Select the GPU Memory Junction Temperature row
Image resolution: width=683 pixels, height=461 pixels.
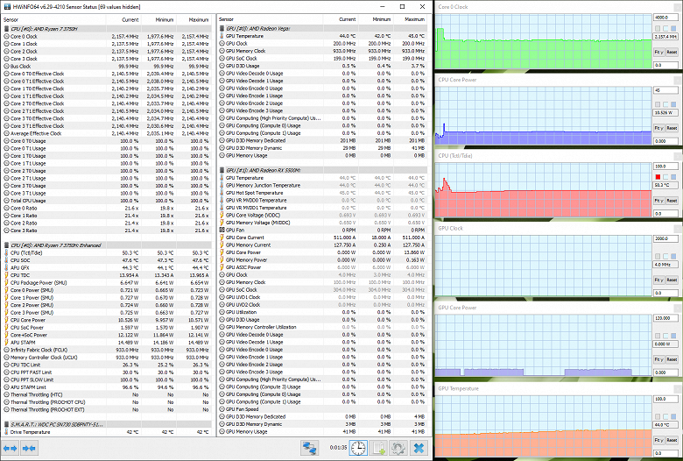pos(322,185)
